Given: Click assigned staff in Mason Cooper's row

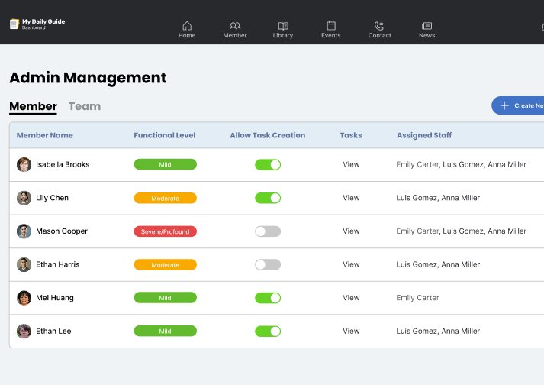Looking at the screenshot, I should (461, 231).
